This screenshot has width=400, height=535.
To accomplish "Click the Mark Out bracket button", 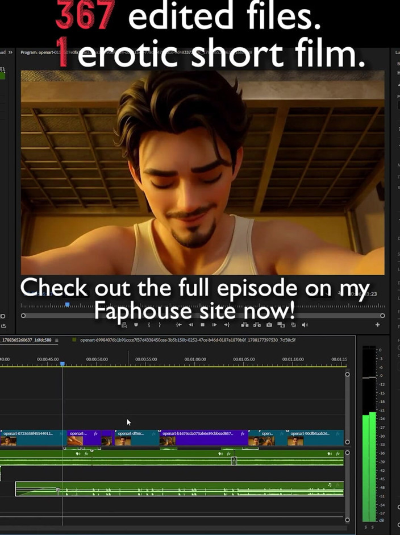I will [159, 325].
